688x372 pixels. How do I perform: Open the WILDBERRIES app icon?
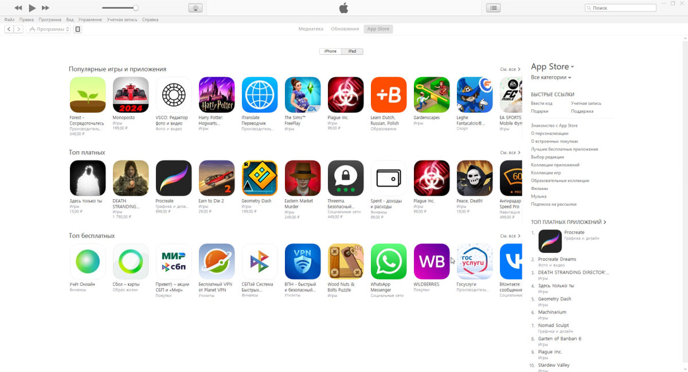pos(432,262)
